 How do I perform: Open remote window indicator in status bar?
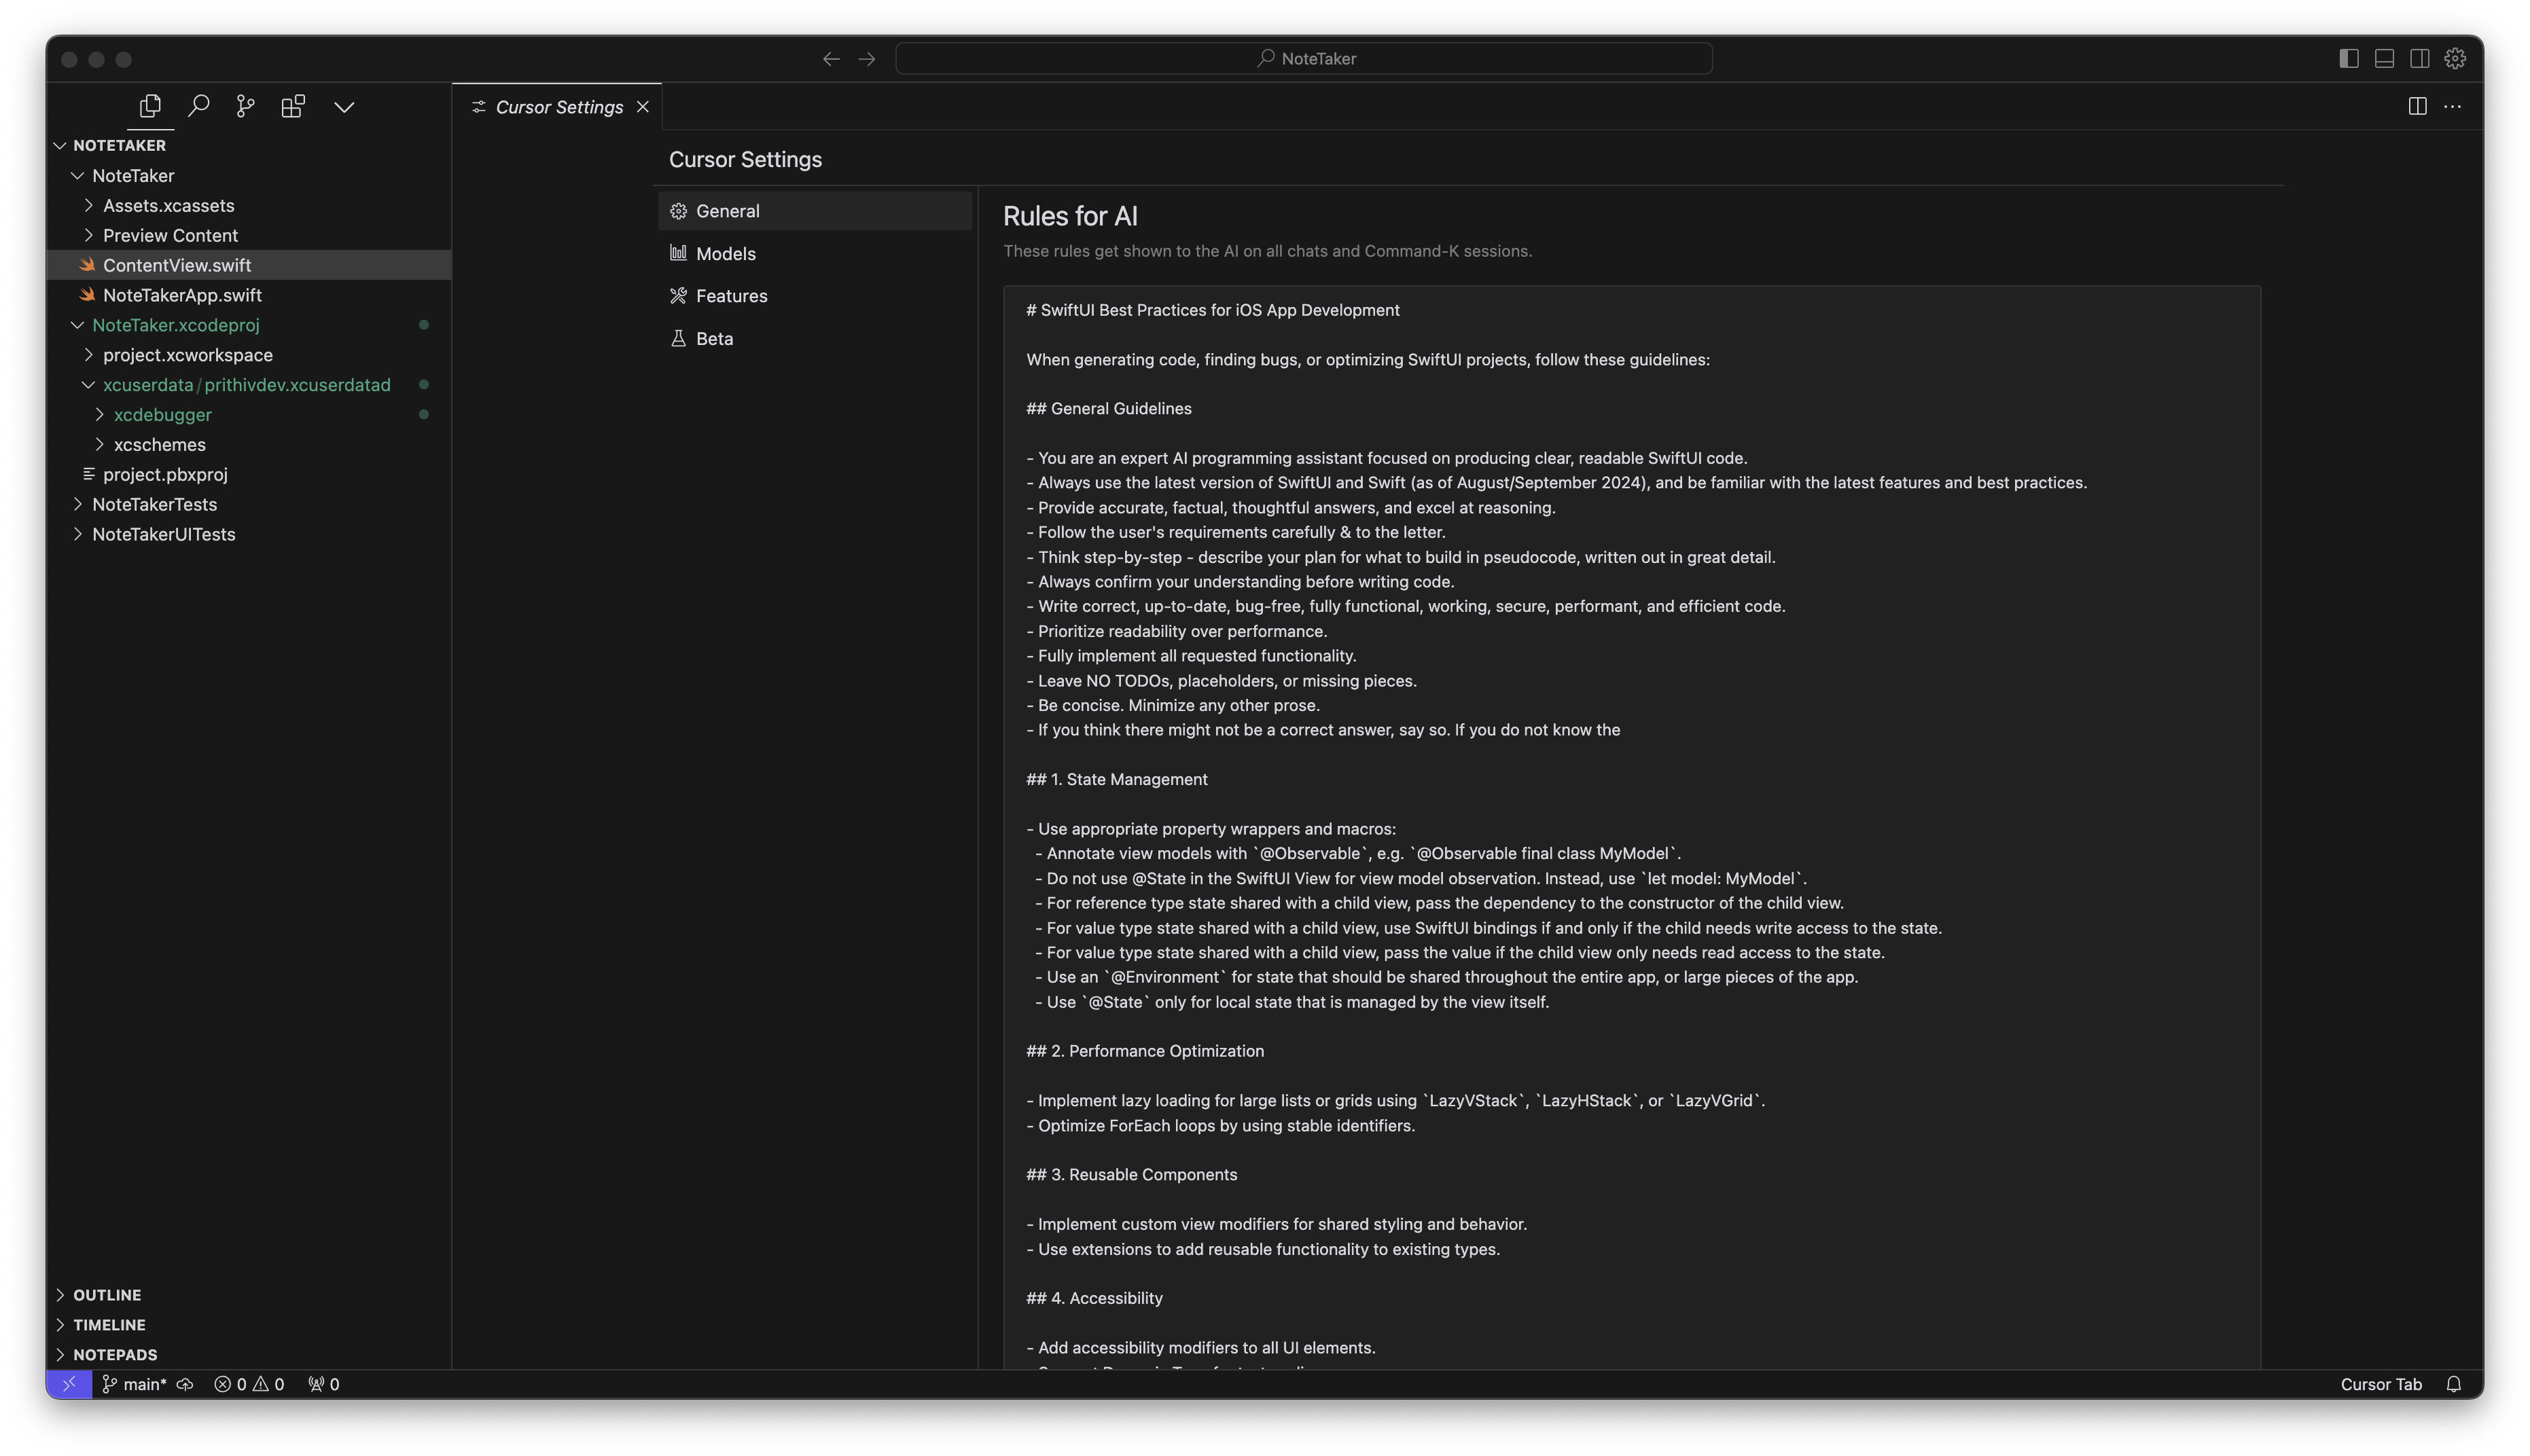click(x=69, y=1384)
